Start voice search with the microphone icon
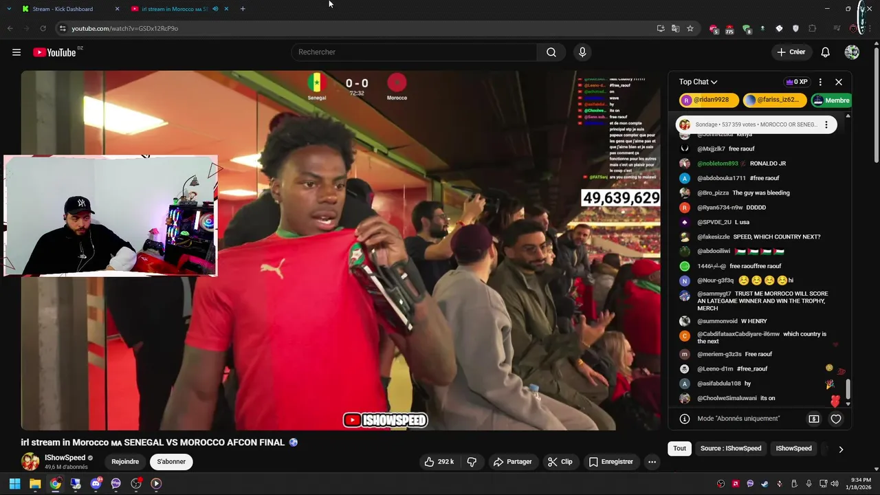Image resolution: width=880 pixels, height=495 pixels. [582, 52]
